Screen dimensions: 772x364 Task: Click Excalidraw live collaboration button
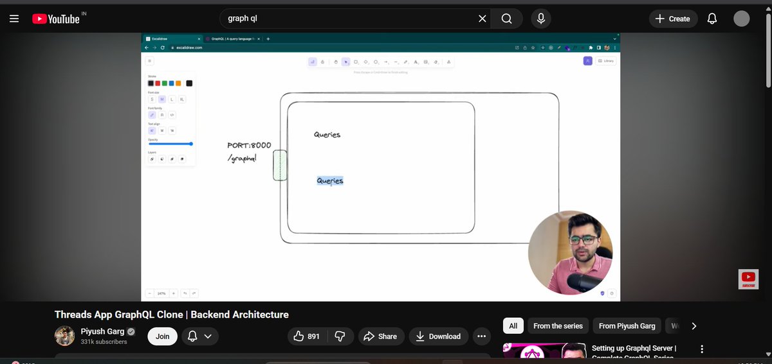(x=587, y=61)
